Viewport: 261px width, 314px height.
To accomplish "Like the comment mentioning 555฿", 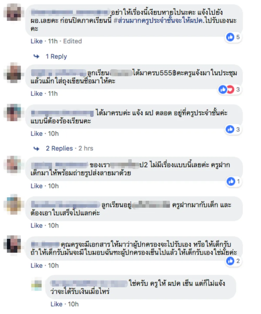I will [37, 94].
